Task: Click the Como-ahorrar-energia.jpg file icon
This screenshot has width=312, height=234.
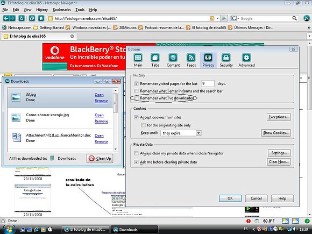Action: click(16, 118)
